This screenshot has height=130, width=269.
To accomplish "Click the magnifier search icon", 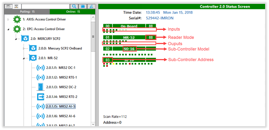I will 74,6.
